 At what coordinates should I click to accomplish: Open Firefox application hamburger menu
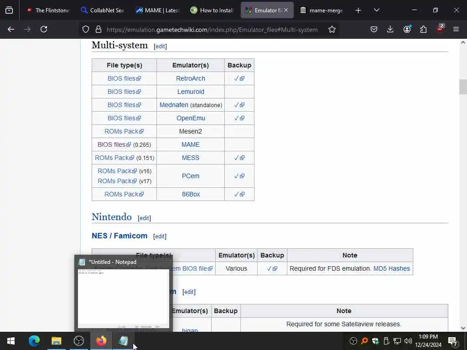pyautogui.click(x=456, y=29)
